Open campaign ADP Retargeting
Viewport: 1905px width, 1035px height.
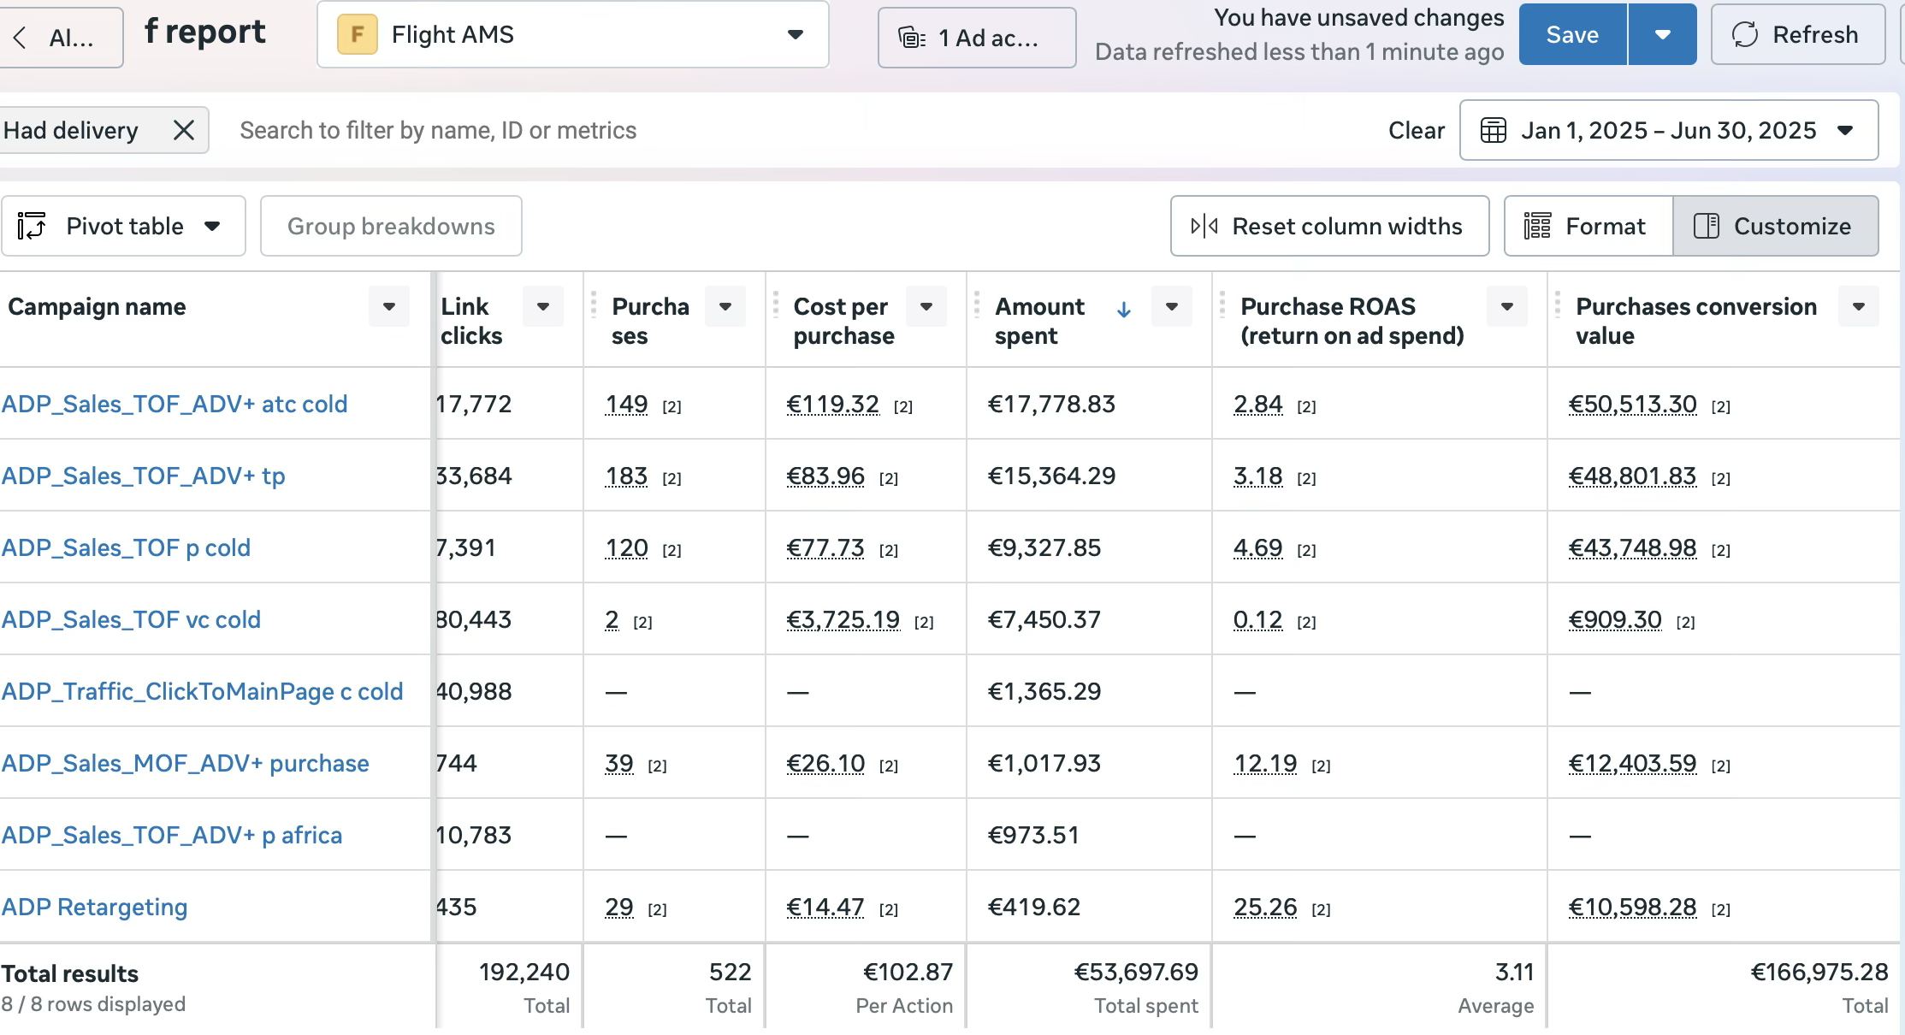(94, 907)
